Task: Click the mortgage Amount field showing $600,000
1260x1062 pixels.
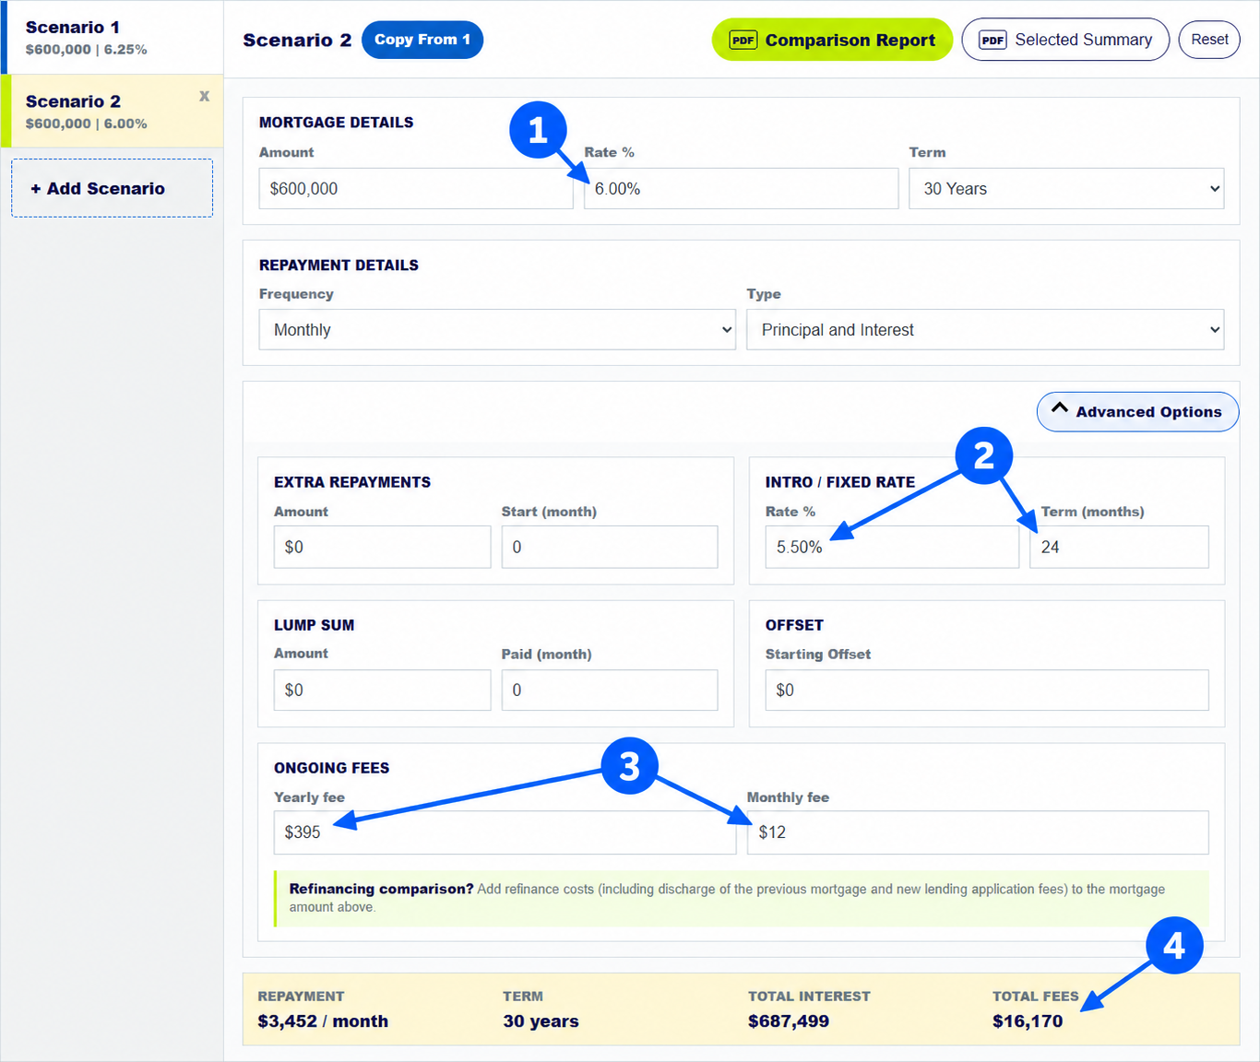Action: 416,189
